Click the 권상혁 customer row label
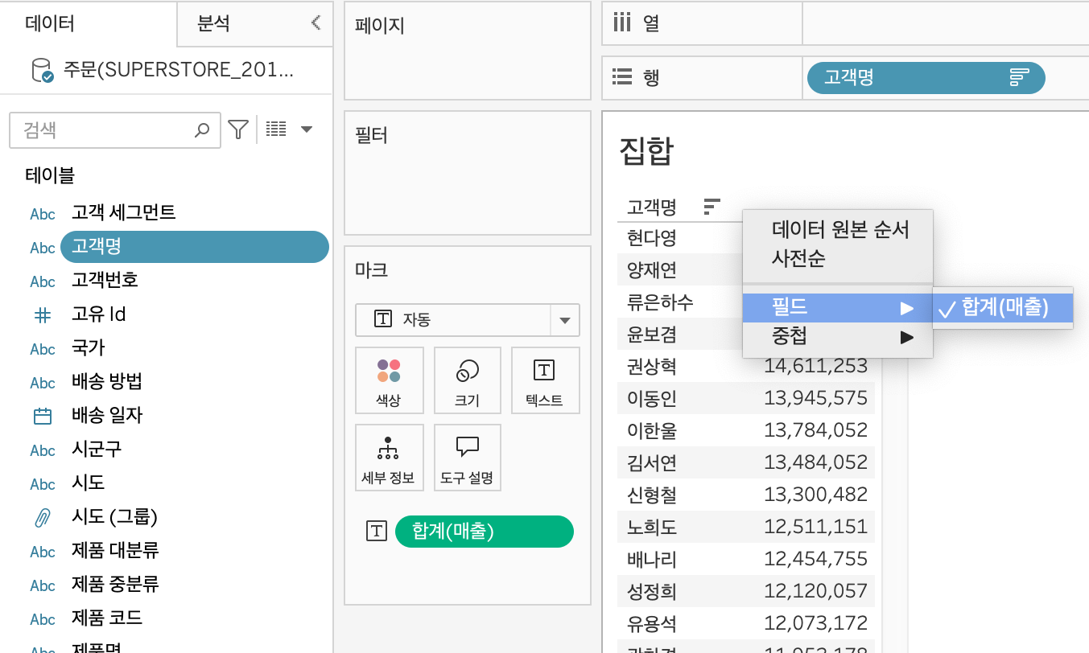This screenshot has width=1089, height=653. 652,367
